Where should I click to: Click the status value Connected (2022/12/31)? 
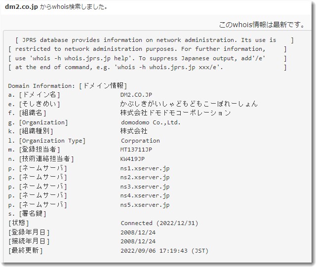(x=159, y=223)
